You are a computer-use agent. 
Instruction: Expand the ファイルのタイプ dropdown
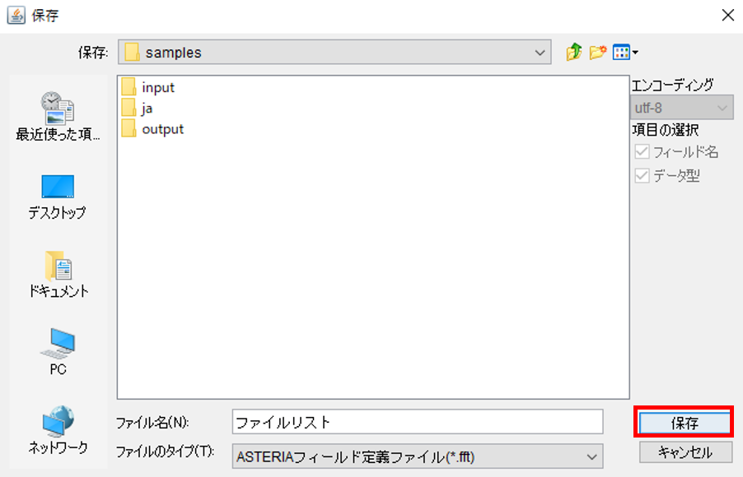(418, 456)
